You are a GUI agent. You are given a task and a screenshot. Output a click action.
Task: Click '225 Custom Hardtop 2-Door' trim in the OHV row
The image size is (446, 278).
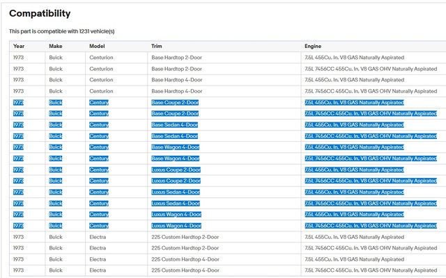[x=185, y=248]
